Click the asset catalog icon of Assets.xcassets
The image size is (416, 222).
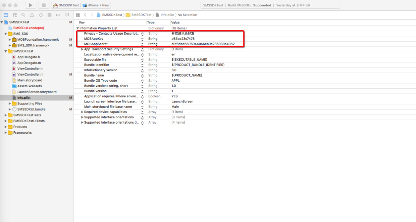(14, 86)
